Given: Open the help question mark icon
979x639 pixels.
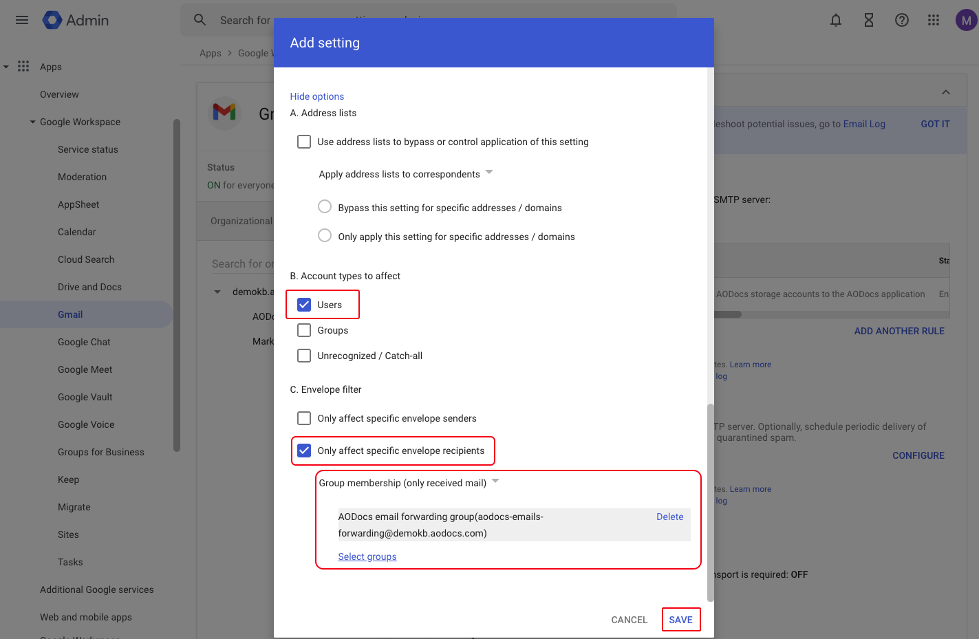Looking at the screenshot, I should pyautogui.click(x=902, y=20).
